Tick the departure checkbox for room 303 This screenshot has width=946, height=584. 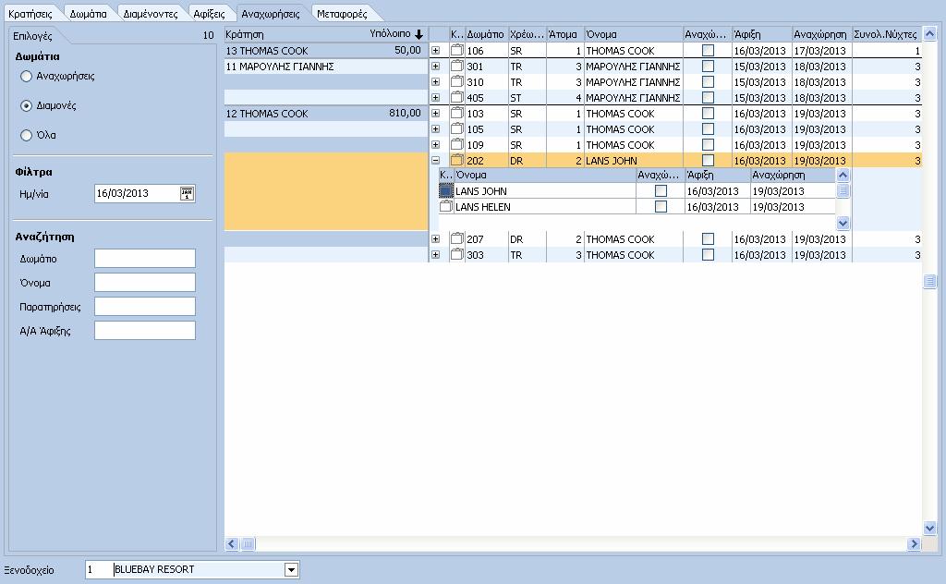[x=708, y=254]
